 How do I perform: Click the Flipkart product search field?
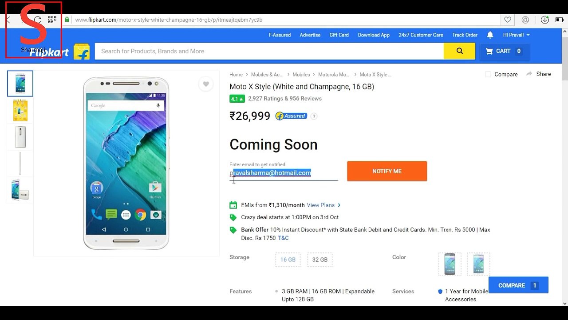click(x=269, y=51)
